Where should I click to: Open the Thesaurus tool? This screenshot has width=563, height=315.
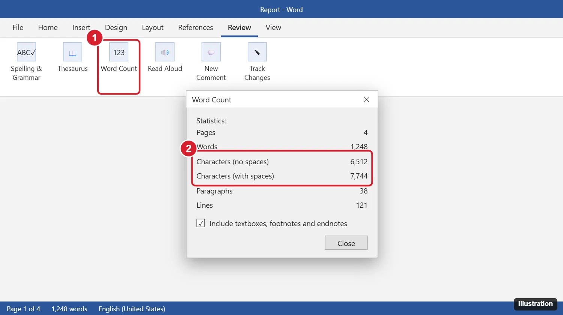(72, 57)
